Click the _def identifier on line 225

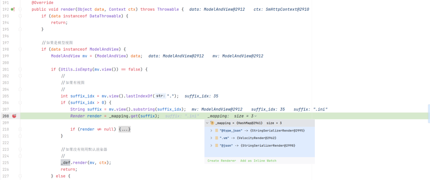(x=66, y=162)
